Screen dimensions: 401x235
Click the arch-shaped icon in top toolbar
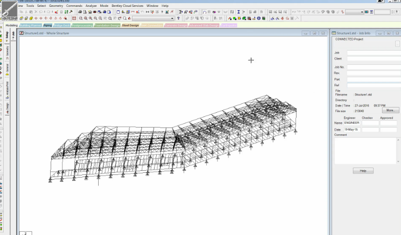click(205, 12)
